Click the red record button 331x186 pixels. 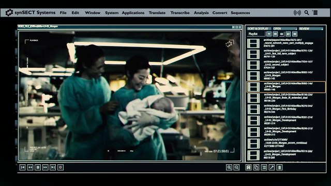[61, 167]
